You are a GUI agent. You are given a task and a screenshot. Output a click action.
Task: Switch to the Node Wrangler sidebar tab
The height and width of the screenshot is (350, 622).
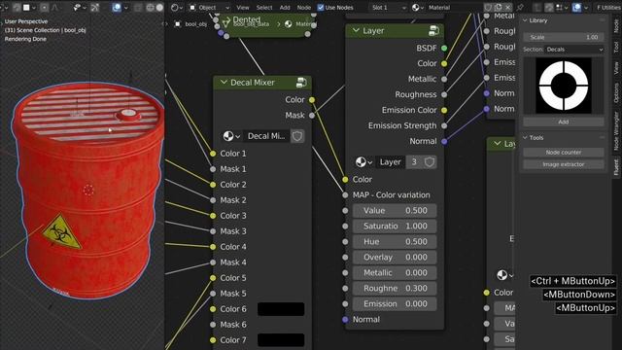click(616, 131)
